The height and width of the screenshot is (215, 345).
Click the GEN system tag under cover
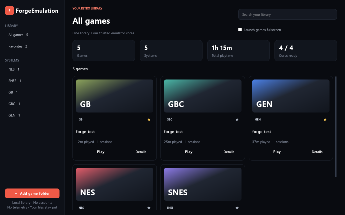coord(258,119)
